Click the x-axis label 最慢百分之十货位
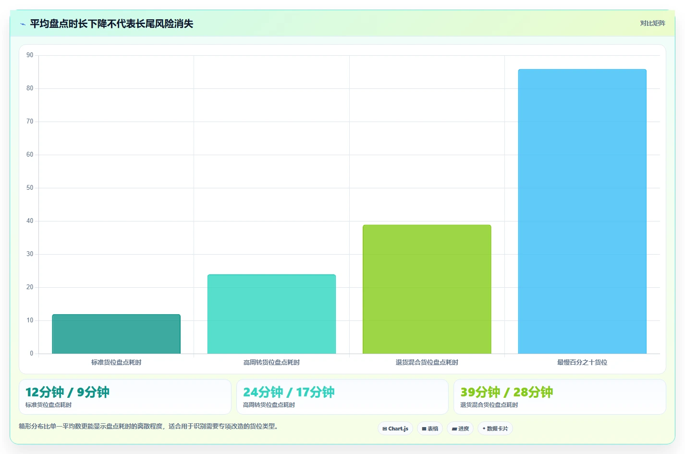 [582, 362]
